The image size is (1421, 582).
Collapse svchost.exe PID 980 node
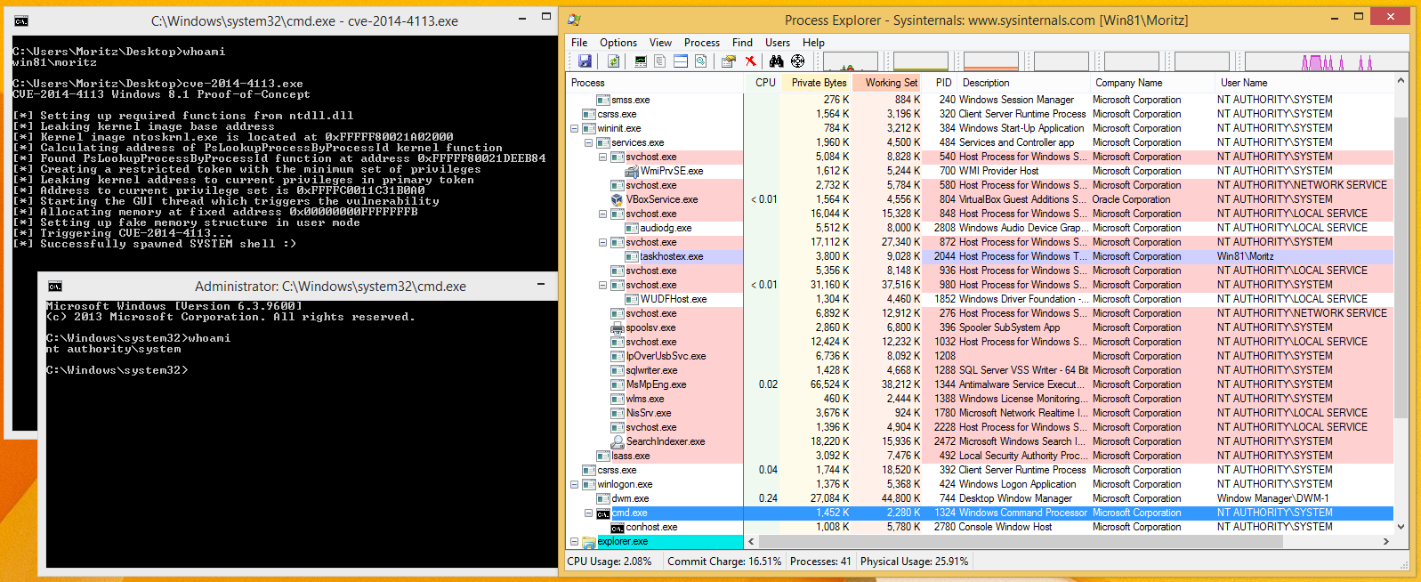click(x=602, y=285)
